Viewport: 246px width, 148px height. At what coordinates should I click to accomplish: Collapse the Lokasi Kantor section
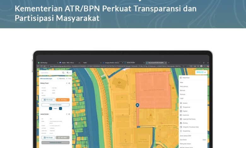pos(67,114)
